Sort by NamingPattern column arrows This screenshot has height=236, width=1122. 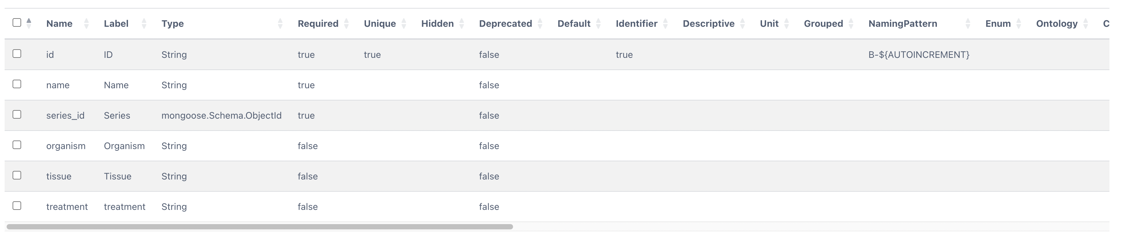point(968,23)
